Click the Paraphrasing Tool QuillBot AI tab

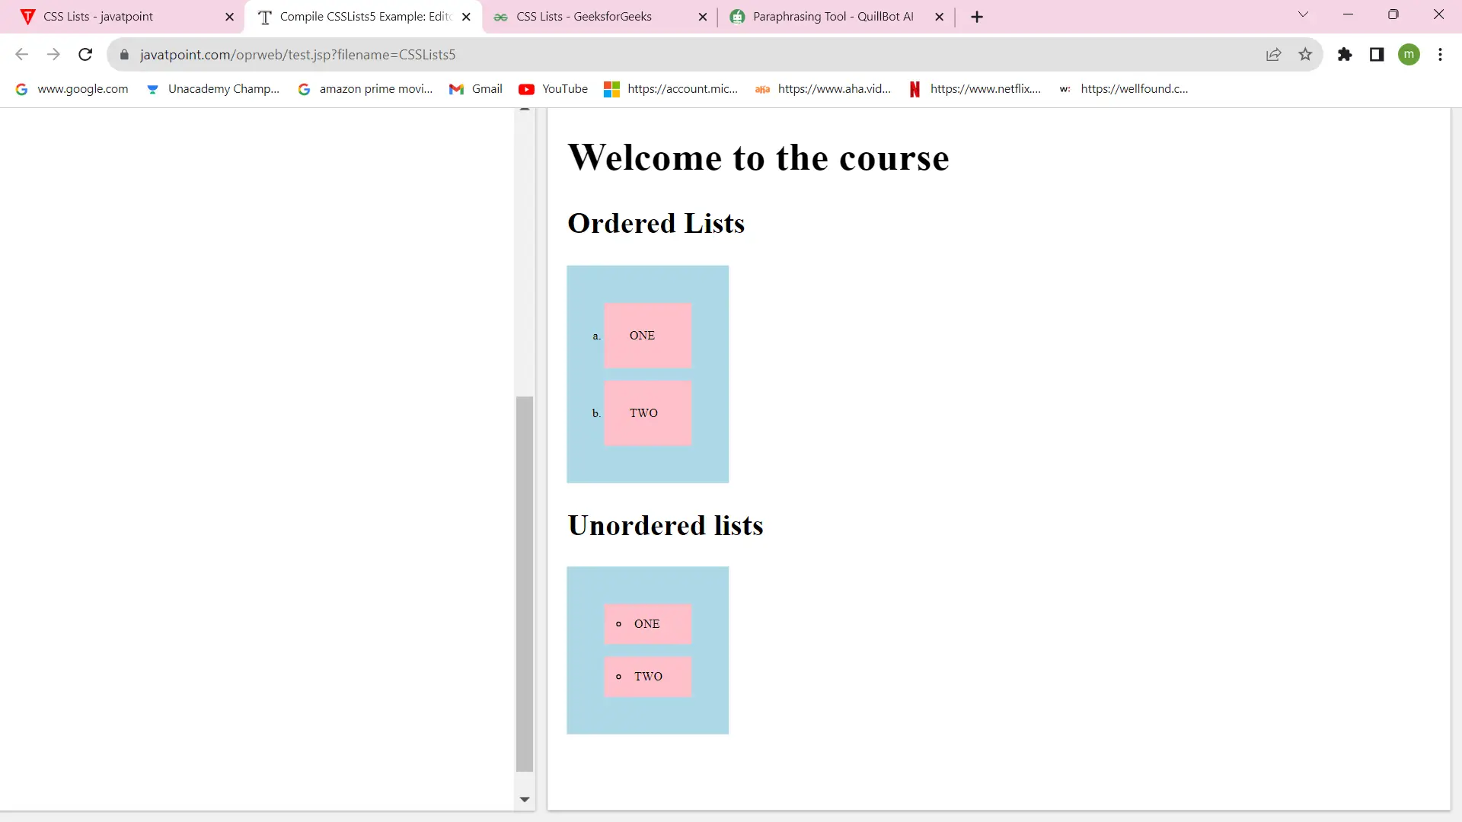click(x=838, y=16)
